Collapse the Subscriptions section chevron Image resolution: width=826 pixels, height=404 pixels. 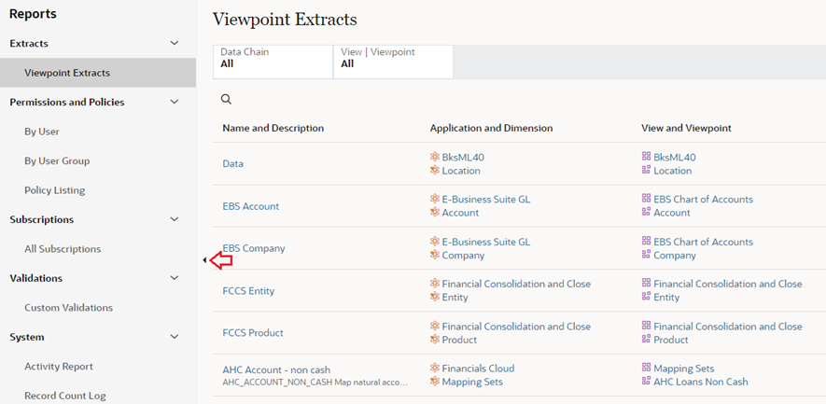click(175, 219)
